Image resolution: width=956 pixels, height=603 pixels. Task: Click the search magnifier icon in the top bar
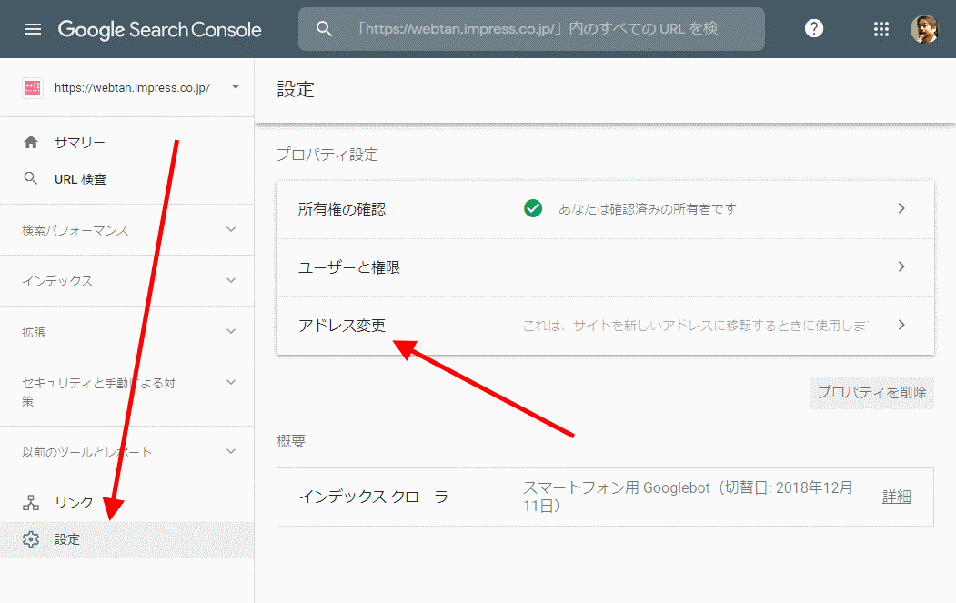click(324, 29)
